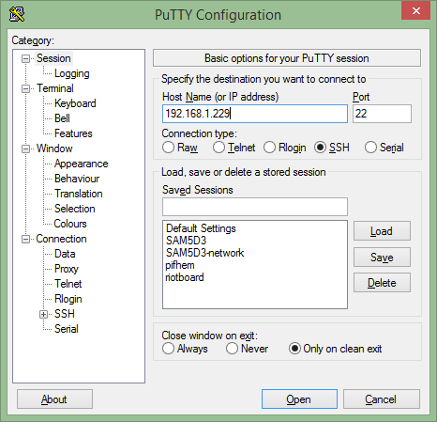Click the Load button
This screenshot has width=437, height=422.
pos(382,231)
